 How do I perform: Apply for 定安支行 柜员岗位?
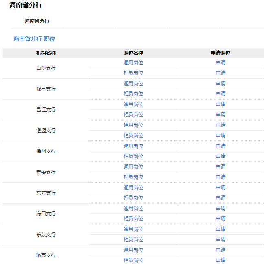(221, 177)
